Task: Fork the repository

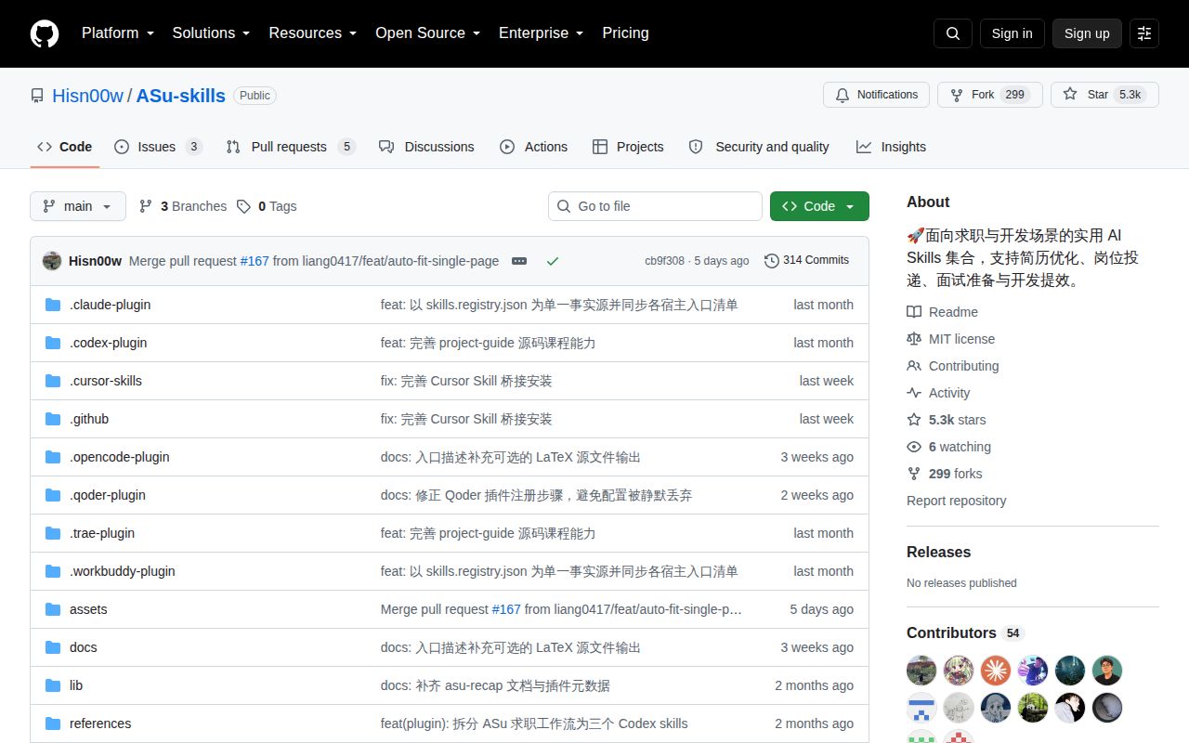Action: (989, 95)
